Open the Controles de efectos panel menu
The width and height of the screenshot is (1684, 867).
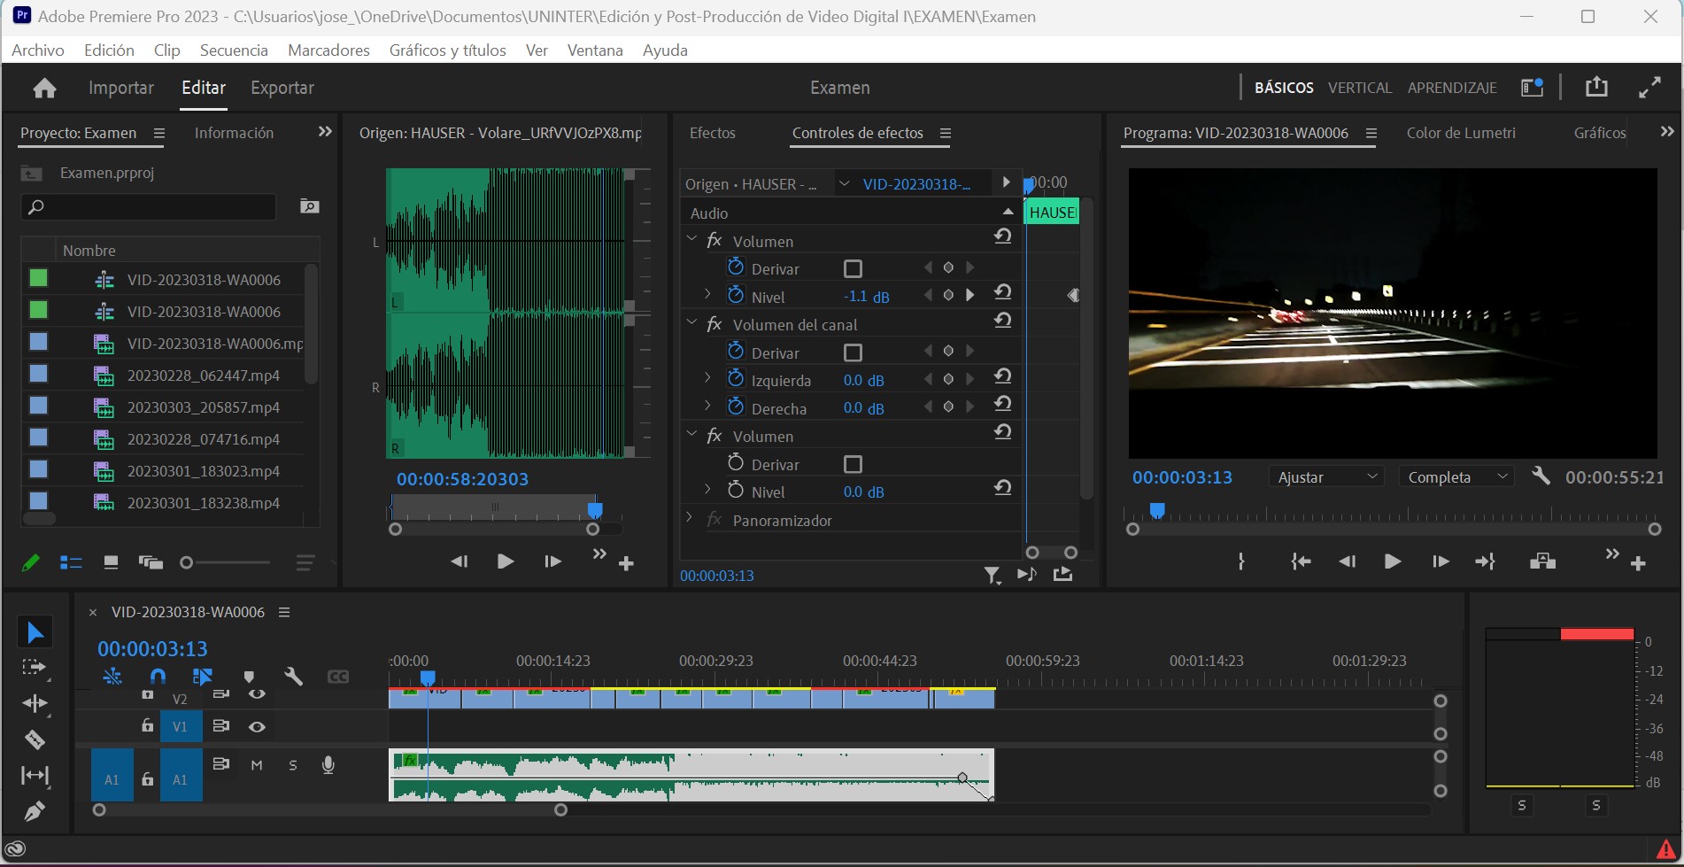tap(945, 133)
